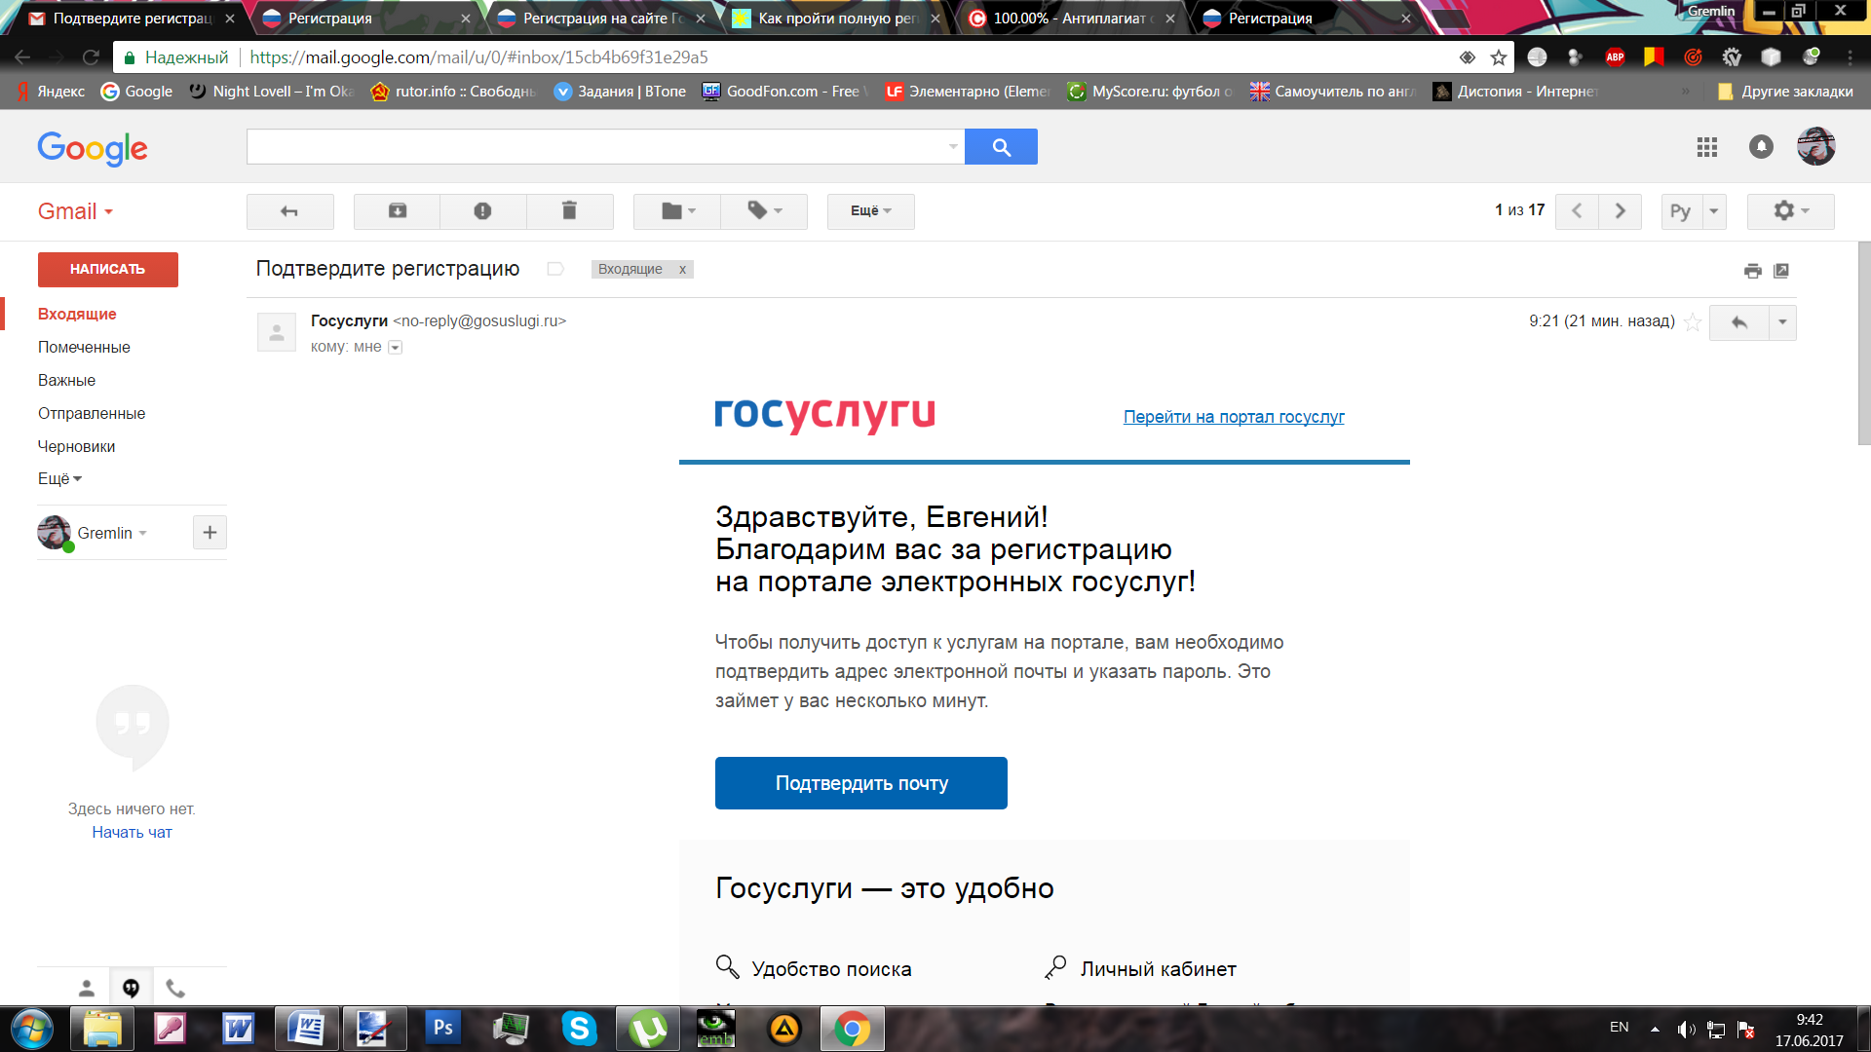The height and width of the screenshot is (1052, 1871).
Task: Reply with the reply arrow button
Action: click(x=1738, y=322)
